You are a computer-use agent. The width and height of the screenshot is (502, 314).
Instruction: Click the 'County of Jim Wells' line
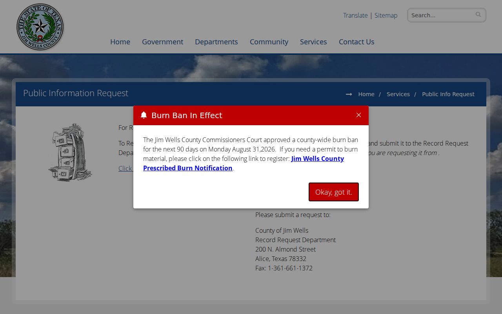click(x=282, y=230)
